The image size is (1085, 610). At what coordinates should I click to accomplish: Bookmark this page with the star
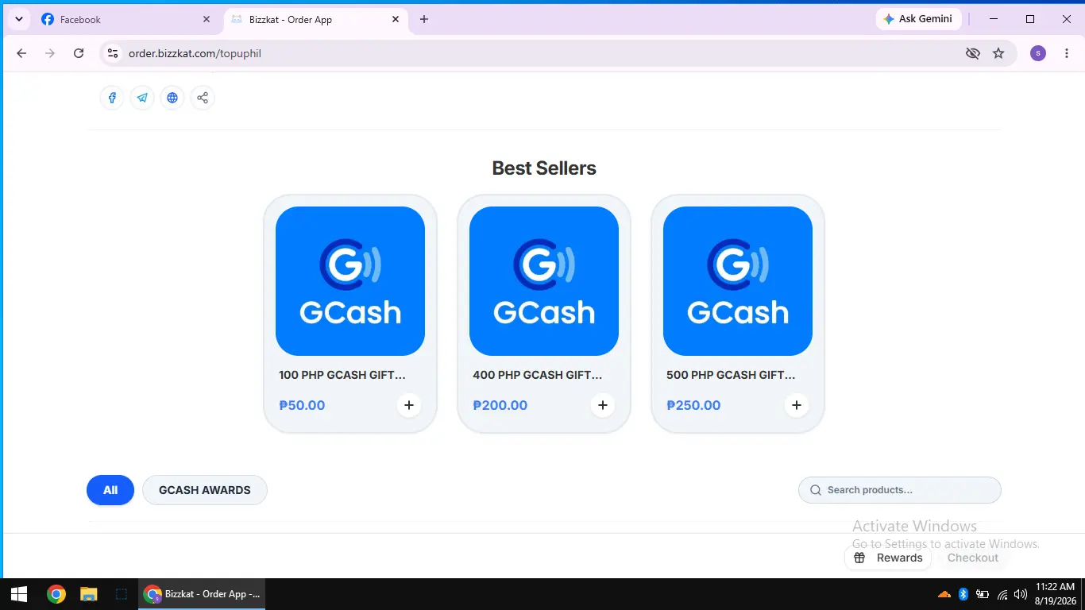coord(998,53)
